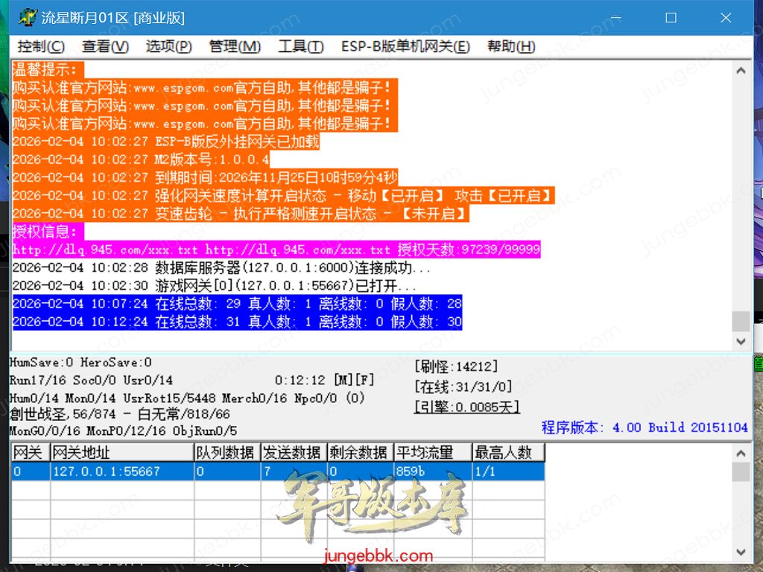Click the gateway table's scroll-up arrow

[x=741, y=453]
